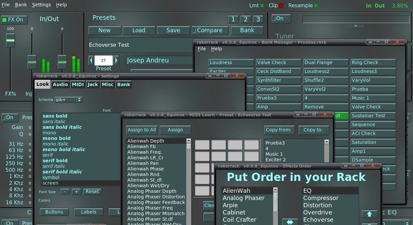Select bank slot 1 button
The width and height of the screenshot is (413, 225).
[233, 19]
